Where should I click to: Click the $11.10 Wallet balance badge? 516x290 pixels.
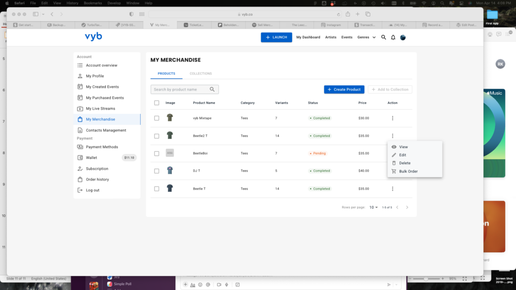129,158
